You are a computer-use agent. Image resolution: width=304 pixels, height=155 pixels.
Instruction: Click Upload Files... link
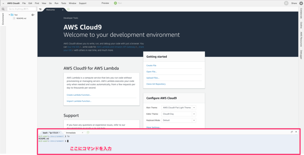[x=153, y=78]
